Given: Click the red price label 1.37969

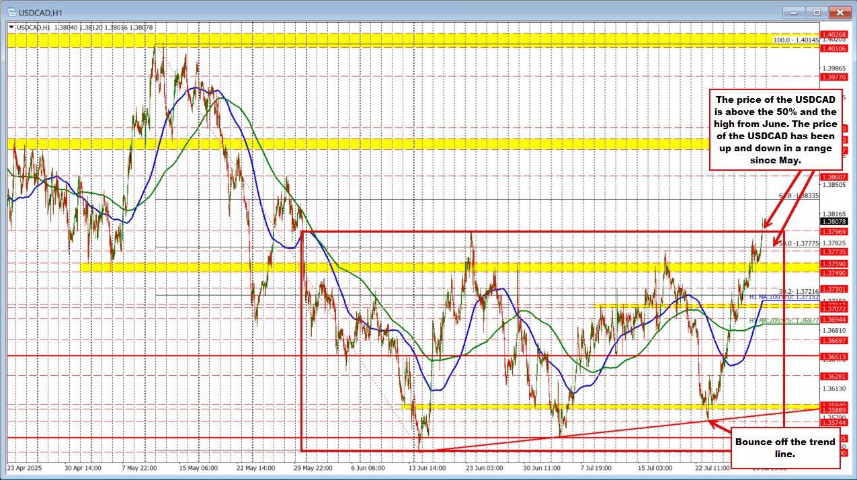Looking at the screenshot, I should [x=834, y=231].
